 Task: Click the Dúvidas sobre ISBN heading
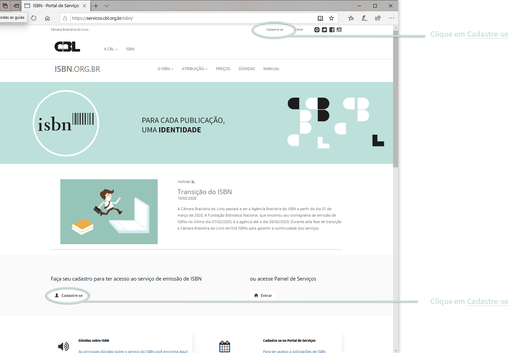coord(94,340)
